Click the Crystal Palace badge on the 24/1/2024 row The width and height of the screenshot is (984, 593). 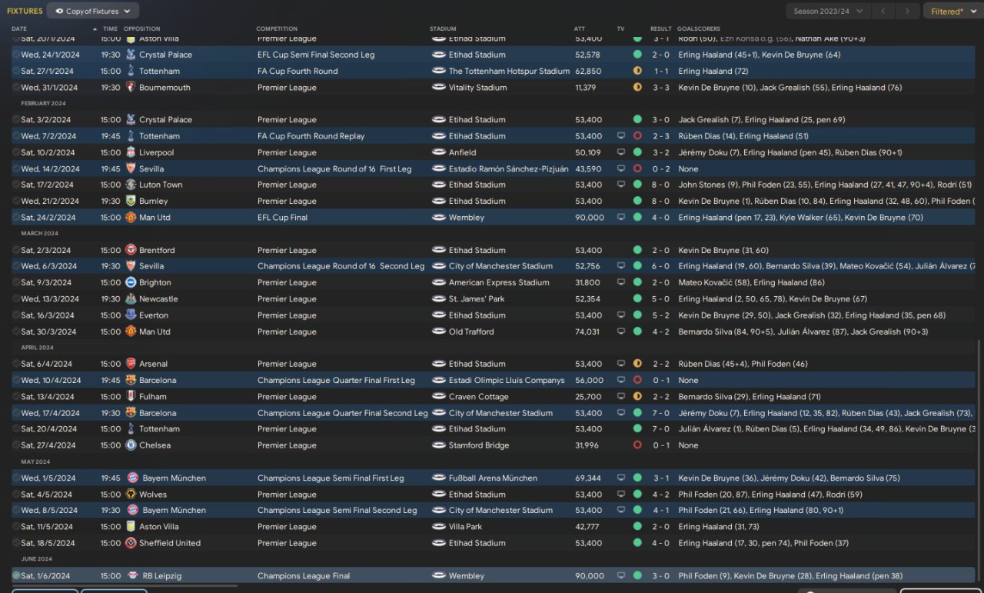click(131, 55)
